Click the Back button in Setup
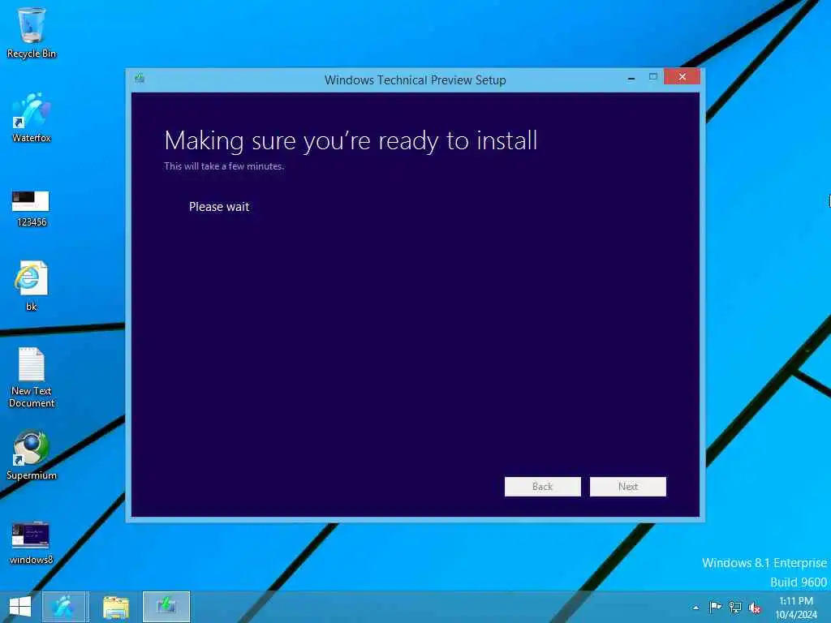The image size is (831, 623). [x=543, y=487]
